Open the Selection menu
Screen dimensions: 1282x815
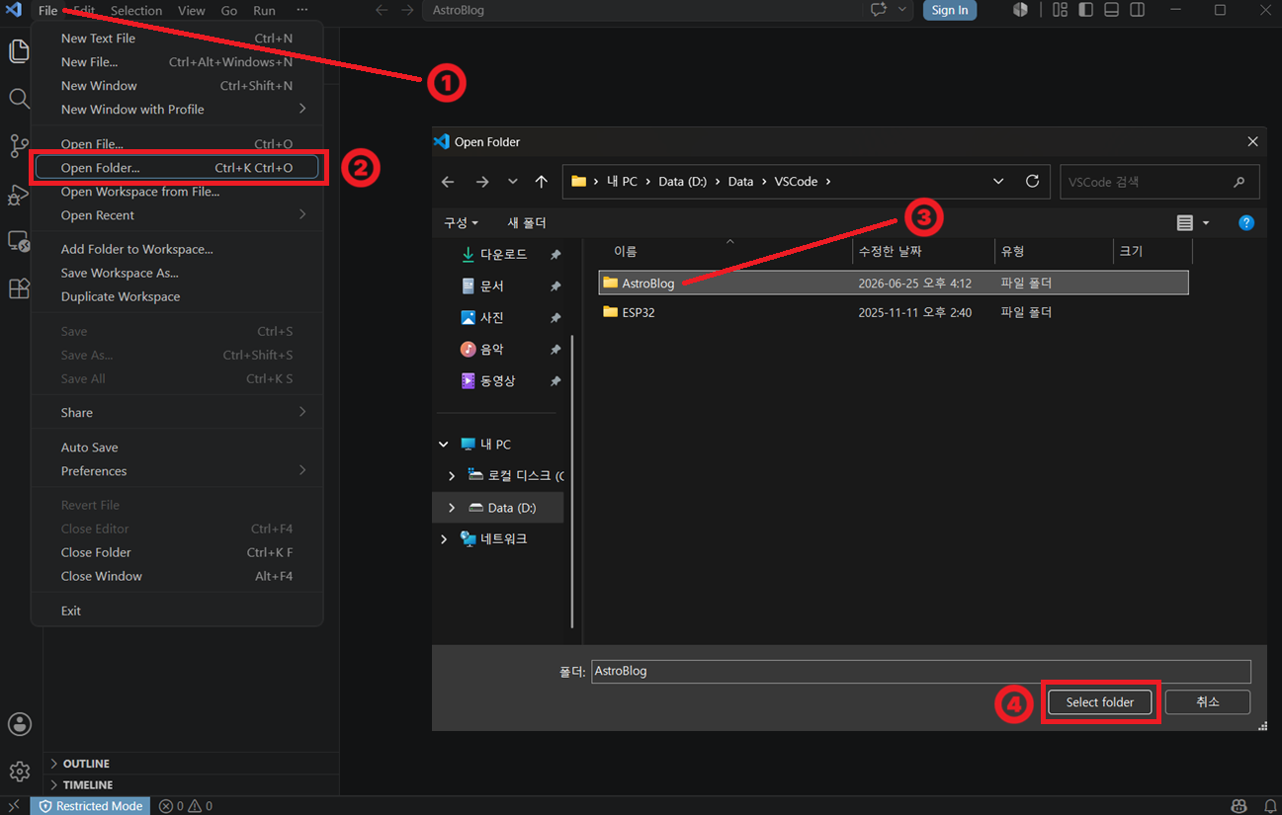click(136, 10)
